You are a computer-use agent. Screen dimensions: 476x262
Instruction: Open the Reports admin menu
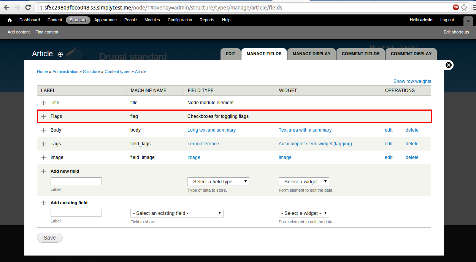[207, 20]
